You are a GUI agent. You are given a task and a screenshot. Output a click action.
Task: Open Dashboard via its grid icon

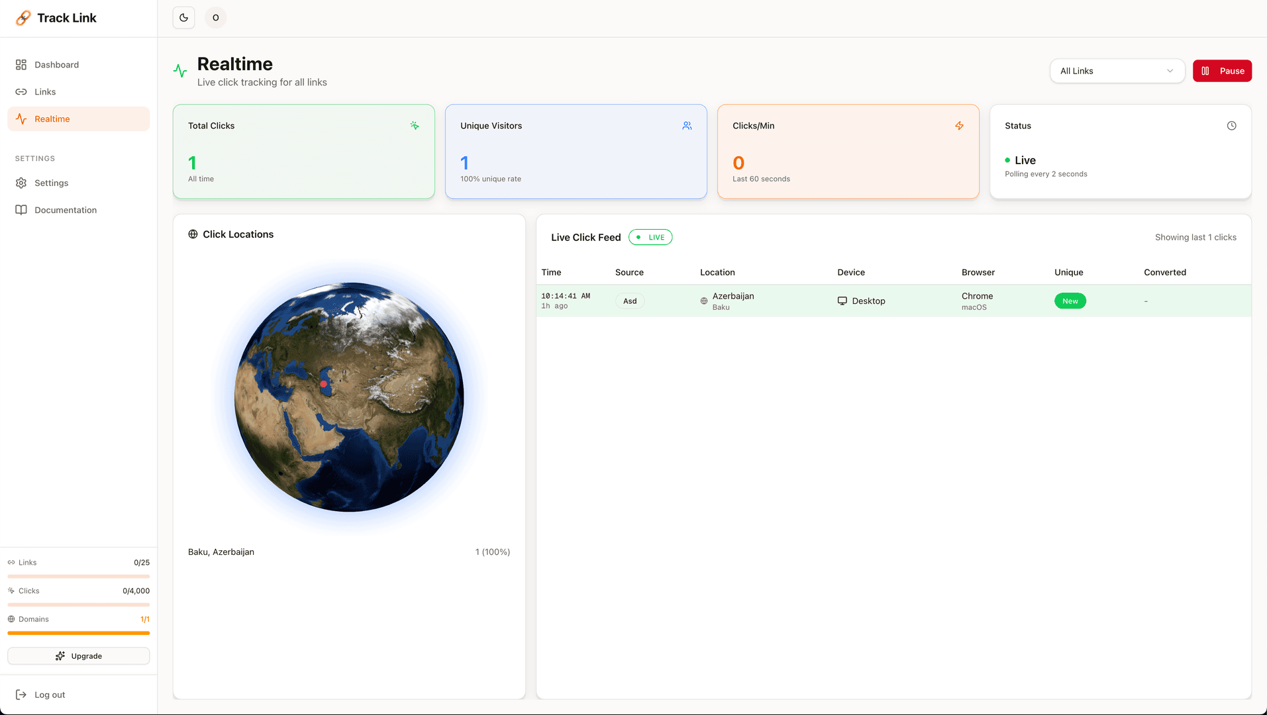[x=22, y=64]
